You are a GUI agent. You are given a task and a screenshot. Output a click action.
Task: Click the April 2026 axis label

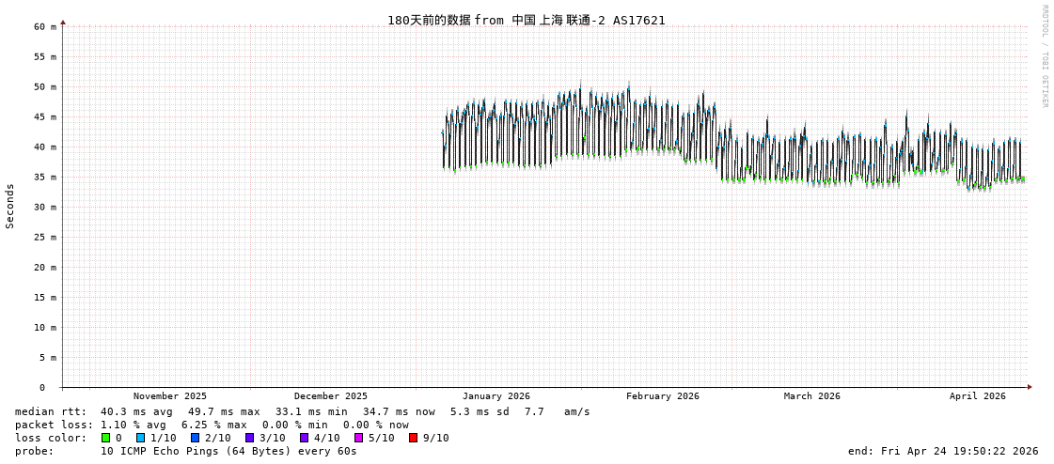[x=977, y=396]
